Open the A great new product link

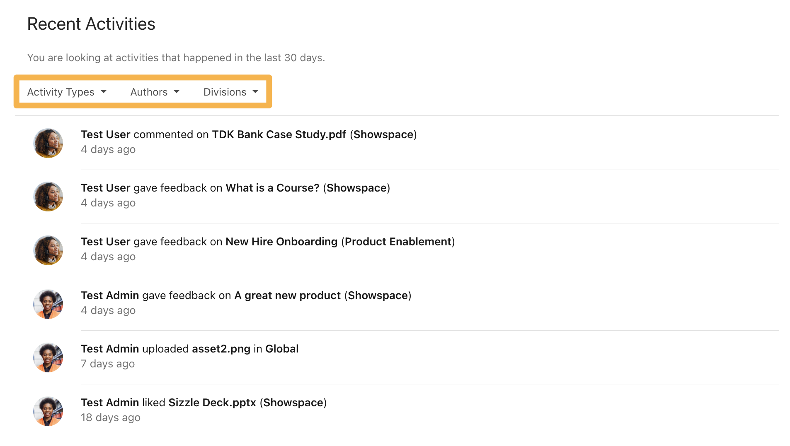287,295
